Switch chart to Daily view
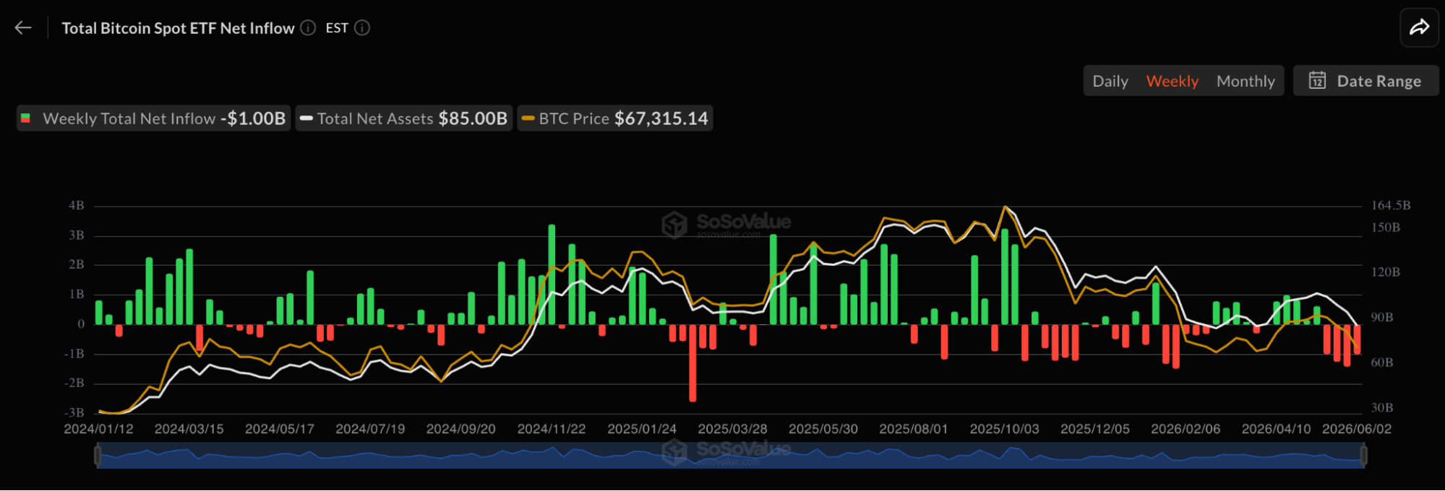The width and height of the screenshot is (1445, 491). coord(1110,81)
